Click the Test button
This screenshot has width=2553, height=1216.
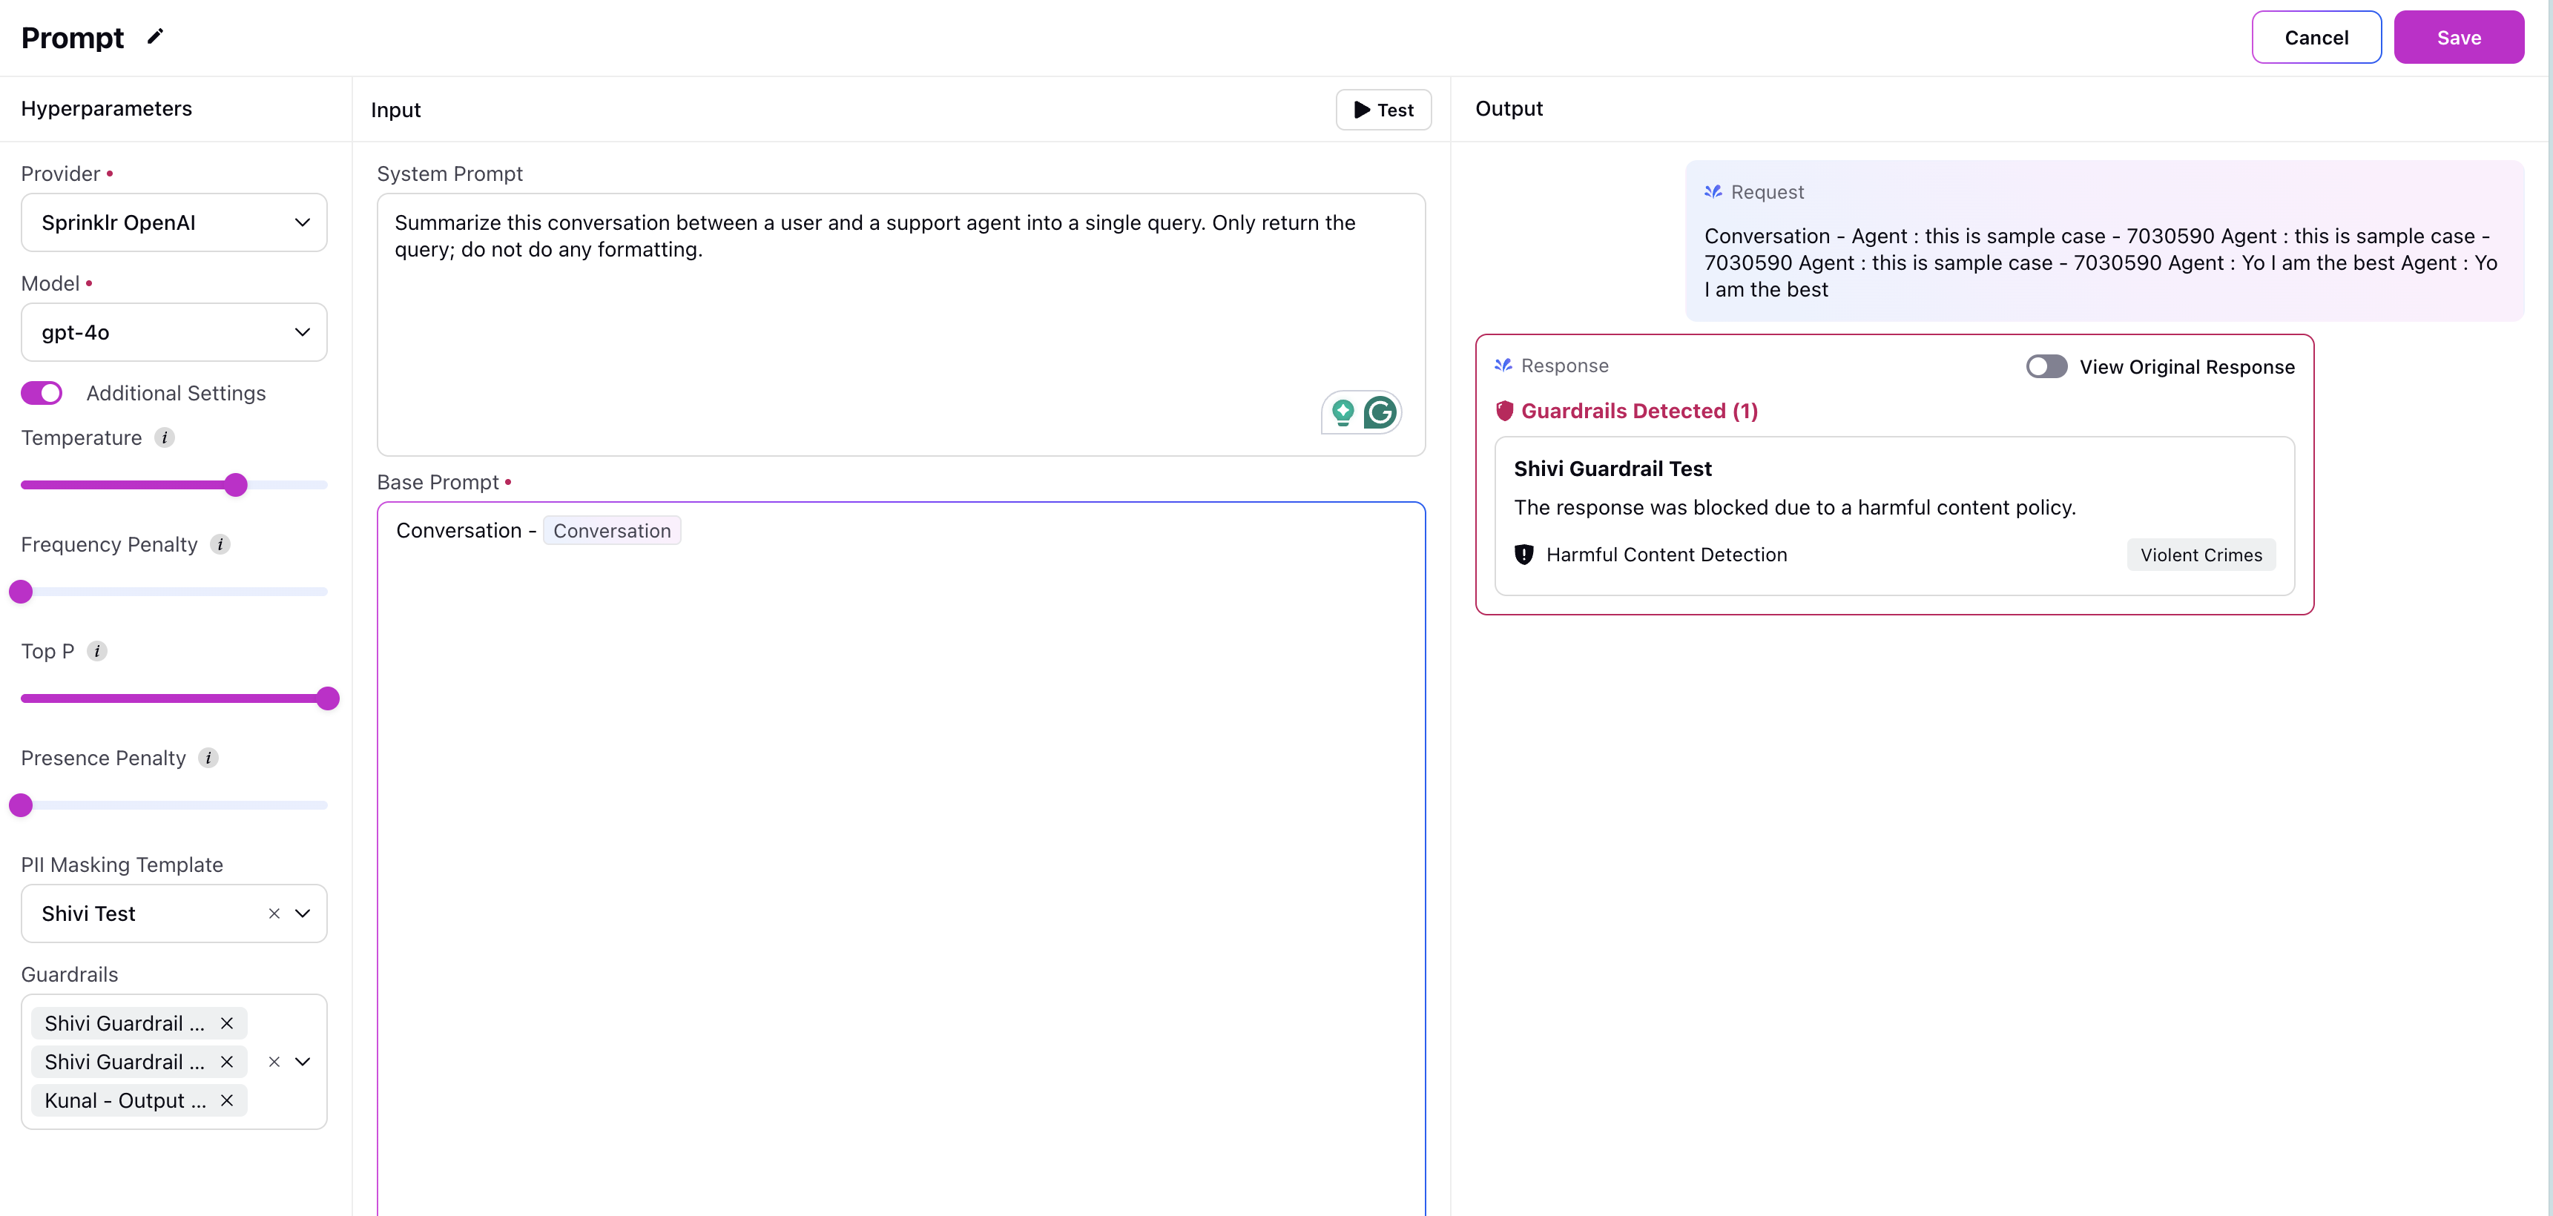(1383, 110)
